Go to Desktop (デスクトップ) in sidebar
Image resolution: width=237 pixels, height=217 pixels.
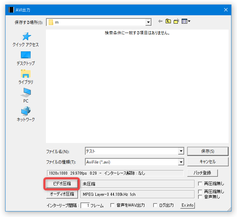(x=25, y=58)
